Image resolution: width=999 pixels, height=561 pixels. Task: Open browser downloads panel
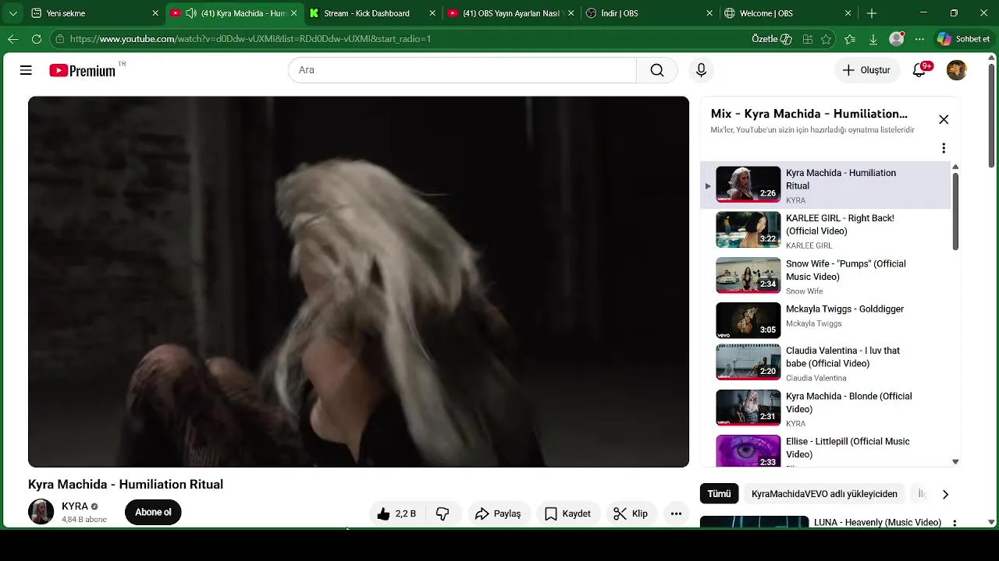[873, 39]
